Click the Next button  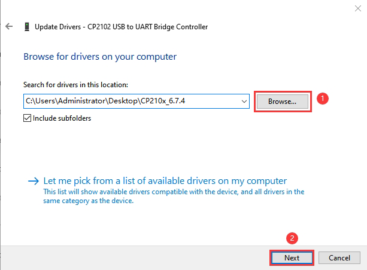tap(292, 258)
